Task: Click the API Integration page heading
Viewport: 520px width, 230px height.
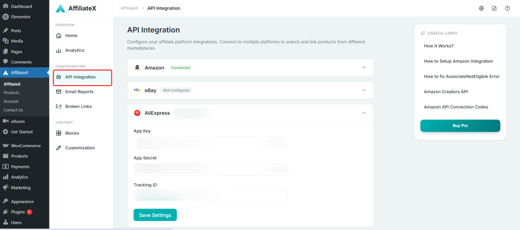Action: point(153,30)
